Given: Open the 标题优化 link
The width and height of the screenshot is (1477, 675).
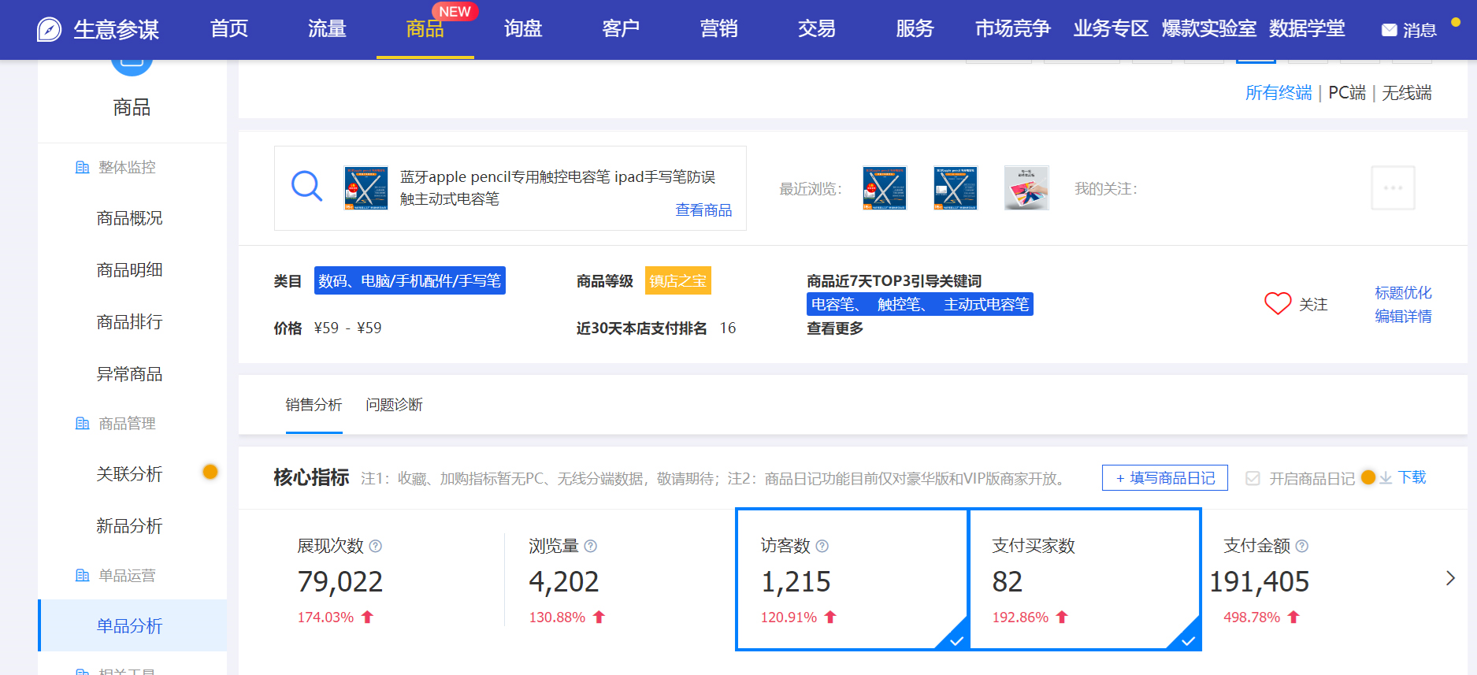Looking at the screenshot, I should 1402,293.
